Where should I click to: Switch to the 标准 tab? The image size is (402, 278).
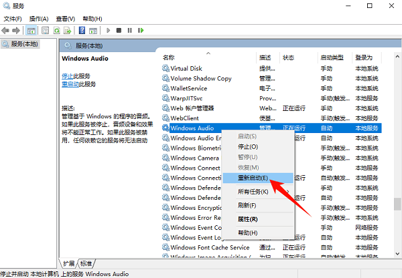pos(86,263)
